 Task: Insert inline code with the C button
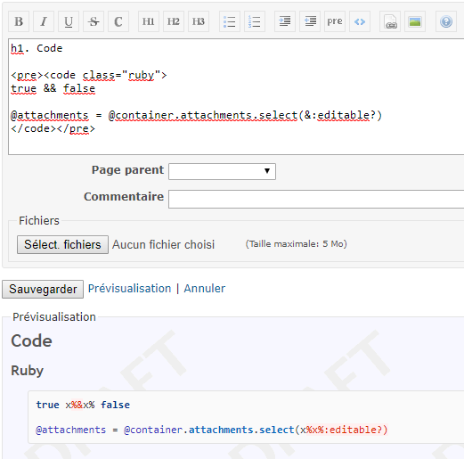[118, 21]
